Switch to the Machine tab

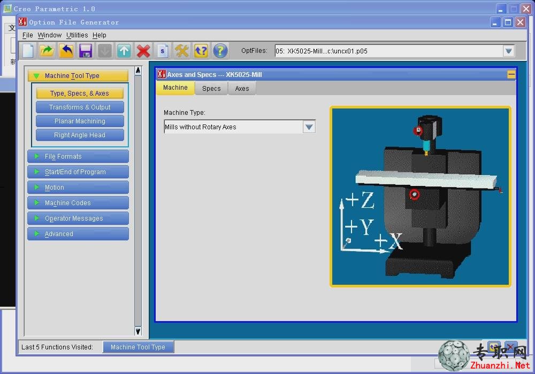tap(175, 88)
